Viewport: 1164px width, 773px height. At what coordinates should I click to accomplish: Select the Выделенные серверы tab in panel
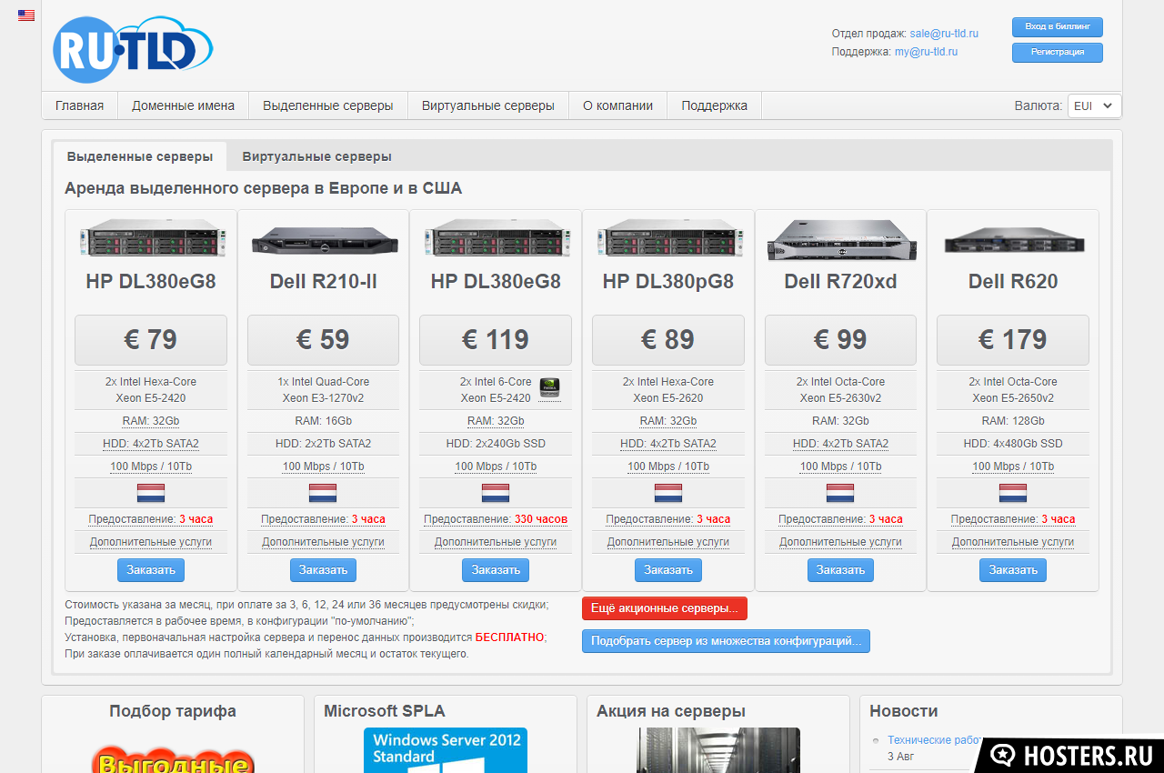coord(140,156)
